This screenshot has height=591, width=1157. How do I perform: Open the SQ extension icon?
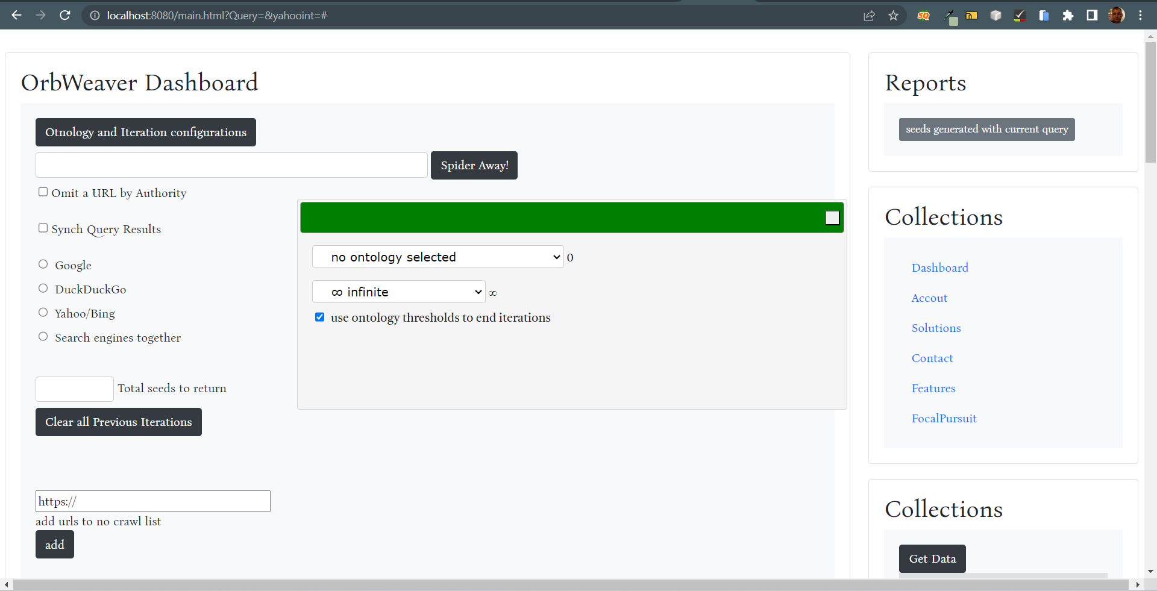pos(923,16)
